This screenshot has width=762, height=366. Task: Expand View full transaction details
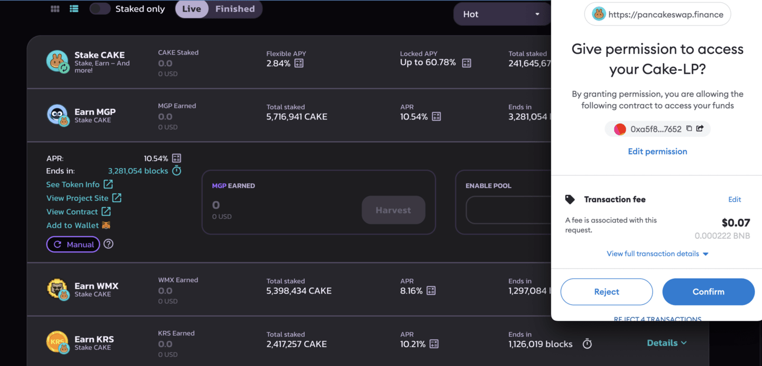tap(658, 254)
